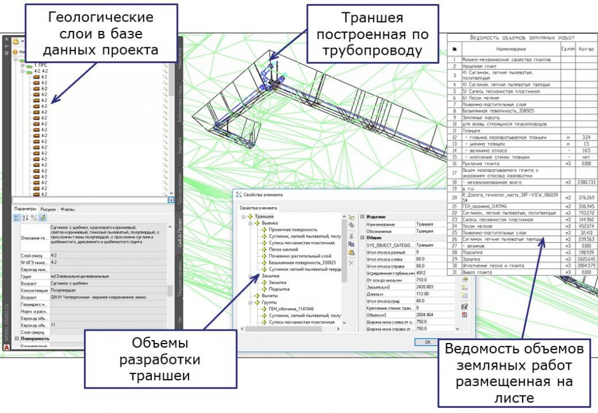Click the close X of the docked project panel

(x=6, y=39)
